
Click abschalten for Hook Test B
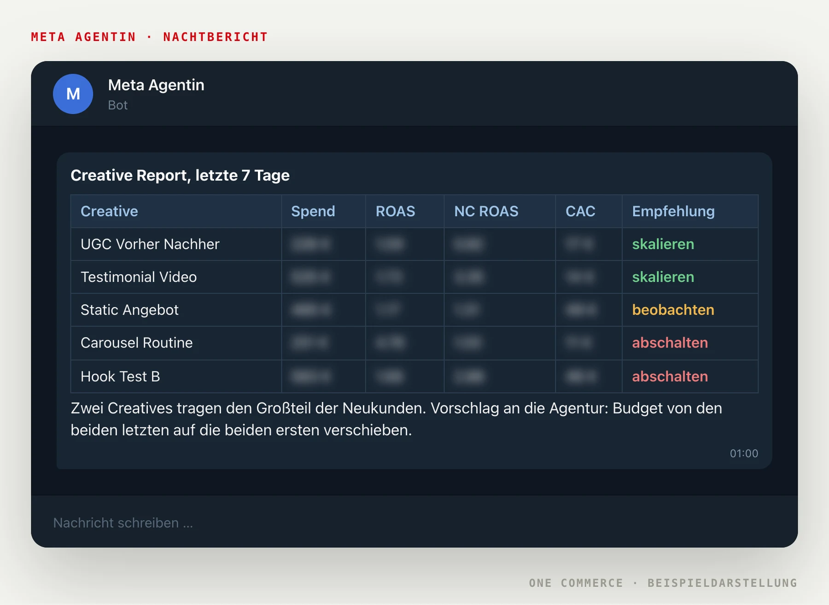click(670, 377)
